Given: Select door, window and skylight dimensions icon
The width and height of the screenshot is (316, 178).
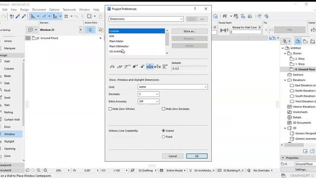Looking at the screenshot, I should (x=150, y=66).
